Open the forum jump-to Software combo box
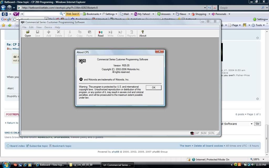The image size is (269, 168). pos(237,124)
